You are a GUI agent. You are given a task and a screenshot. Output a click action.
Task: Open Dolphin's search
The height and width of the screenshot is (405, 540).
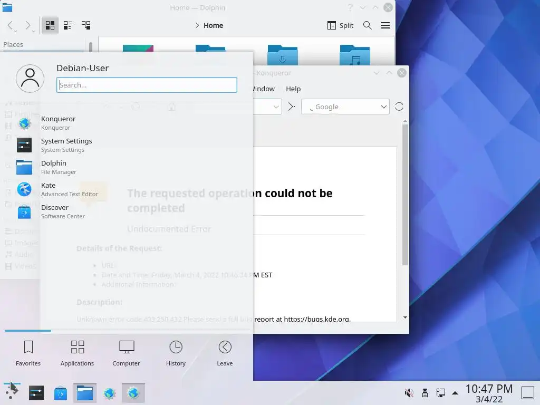pyautogui.click(x=368, y=25)
